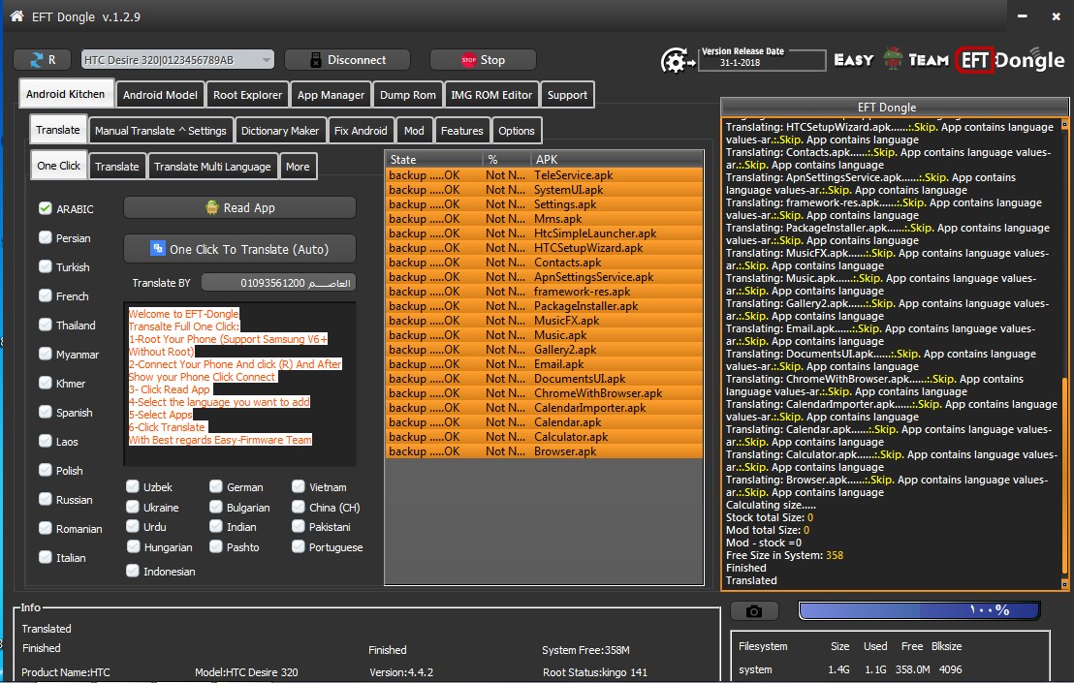Open the Mod tab
The width and height of the screenshot is (1074, 683).
point(414,131)
